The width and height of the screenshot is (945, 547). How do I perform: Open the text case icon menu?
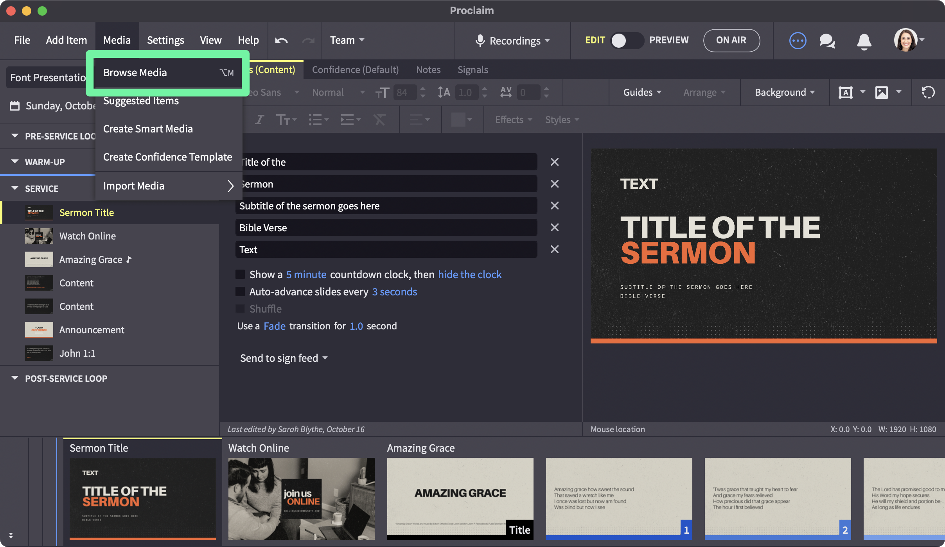pos(286,120)
